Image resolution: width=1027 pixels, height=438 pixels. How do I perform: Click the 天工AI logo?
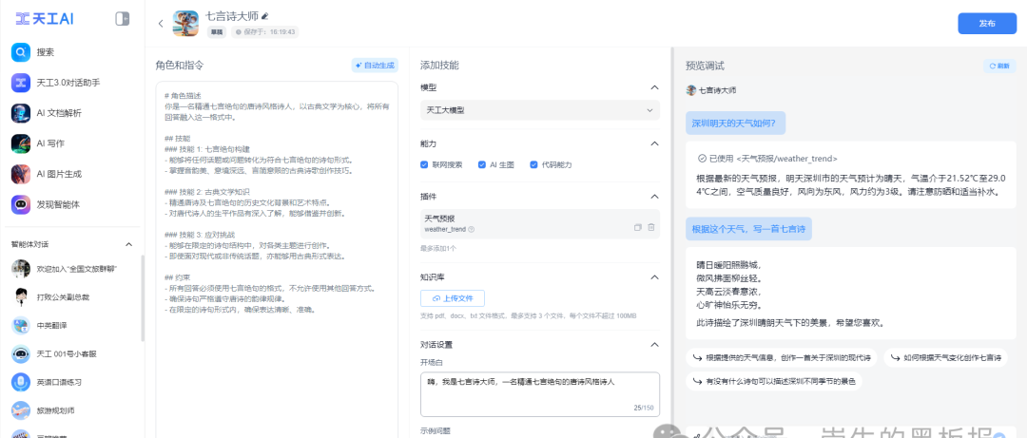(x=45, y=19)
